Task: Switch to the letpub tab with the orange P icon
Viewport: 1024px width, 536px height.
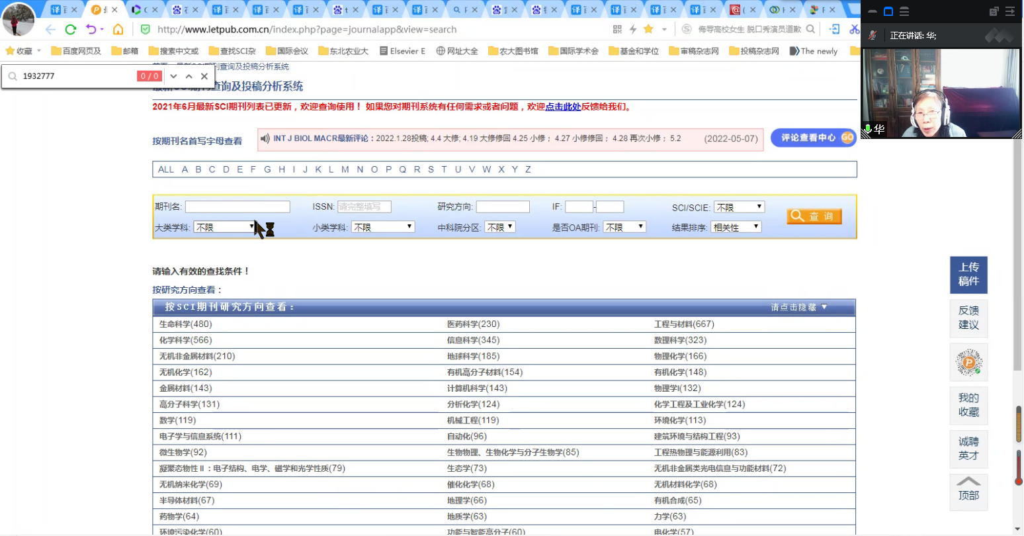Action: 105,9
